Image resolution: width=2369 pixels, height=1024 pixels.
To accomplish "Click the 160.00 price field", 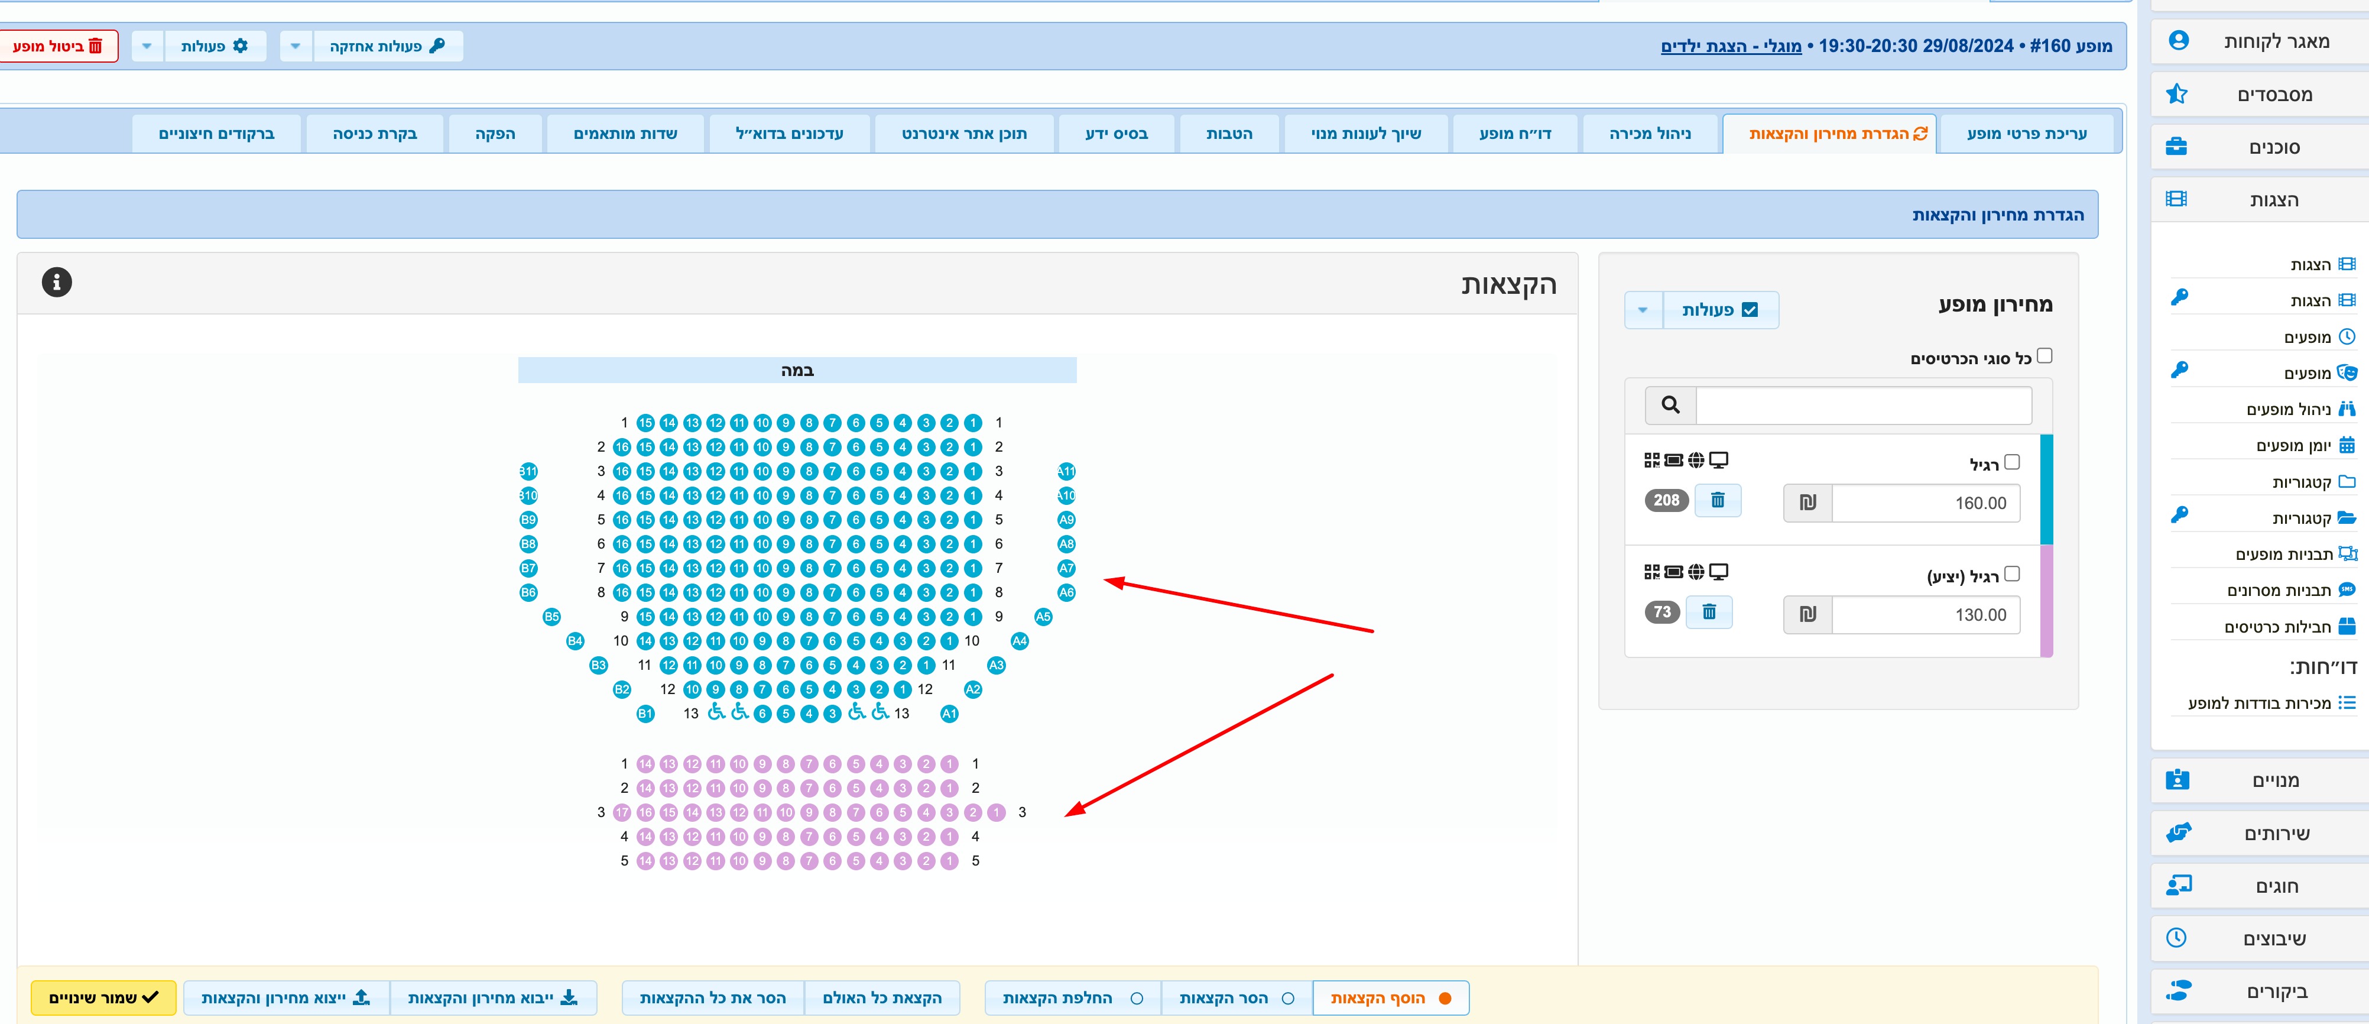I will point(1926,503).
